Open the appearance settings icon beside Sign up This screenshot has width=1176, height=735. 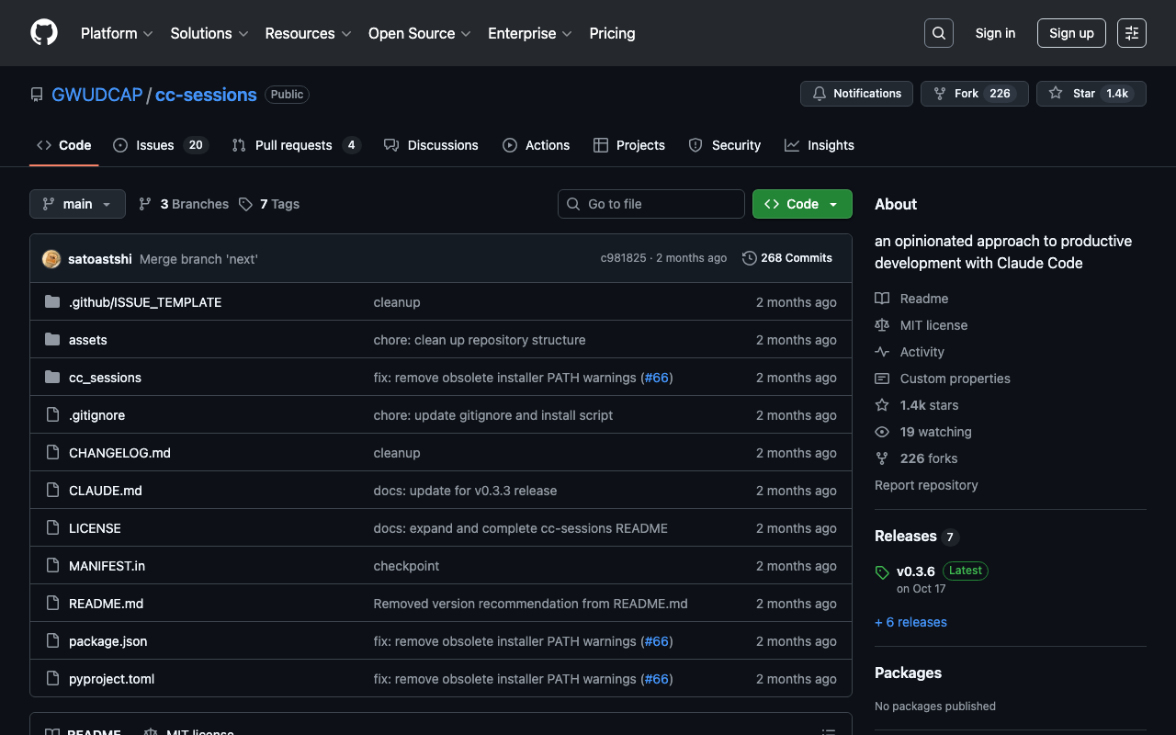pyautogui.click(x=1131, y=33)
